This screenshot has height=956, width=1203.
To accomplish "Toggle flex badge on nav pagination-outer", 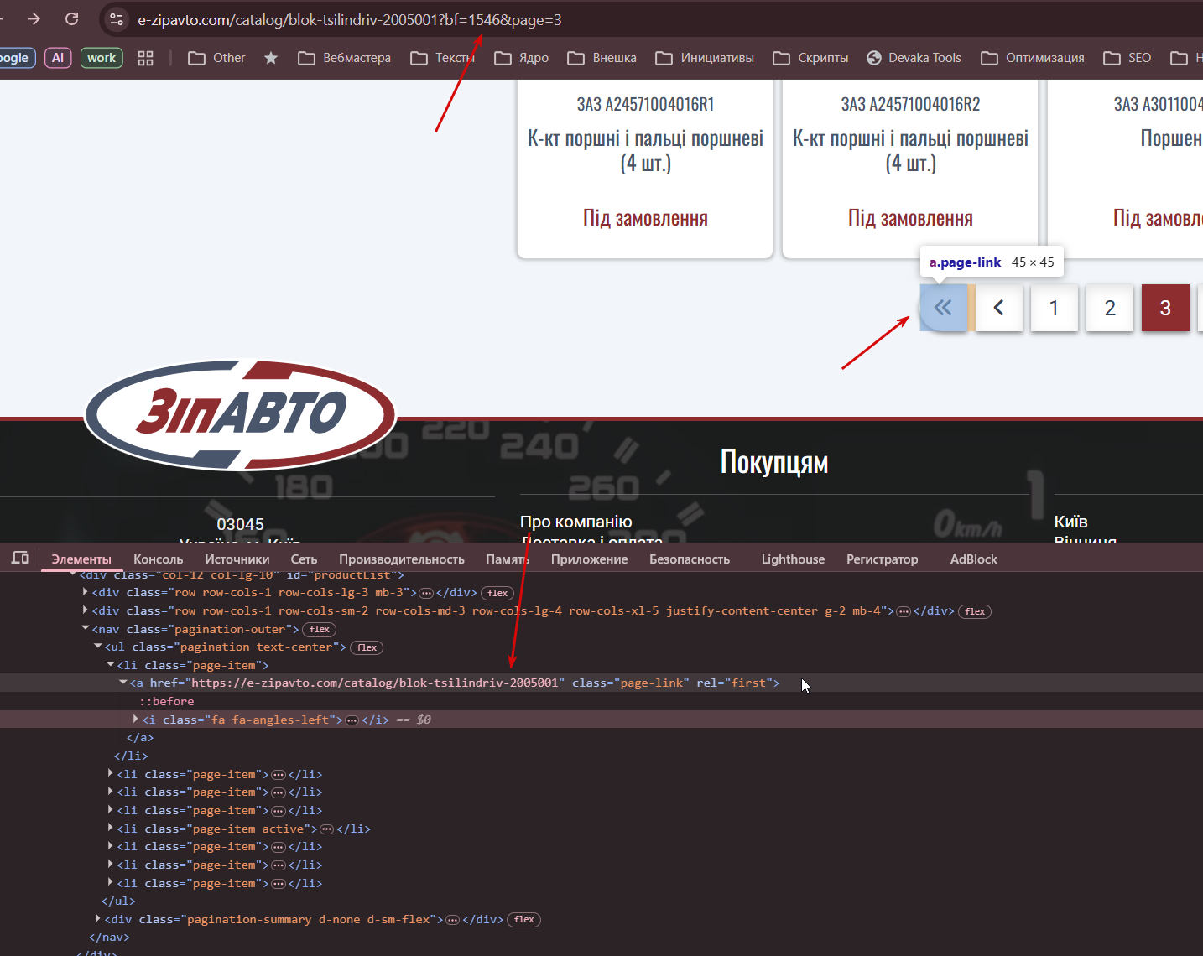I will [320, 629].
